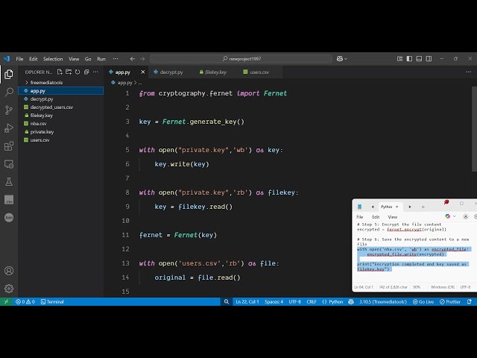Open the Search view in activity bar
This screenshot has width=477, height=358.
click(9, 92)
